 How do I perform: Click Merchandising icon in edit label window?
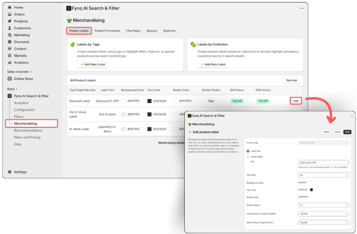pos(190,124)
